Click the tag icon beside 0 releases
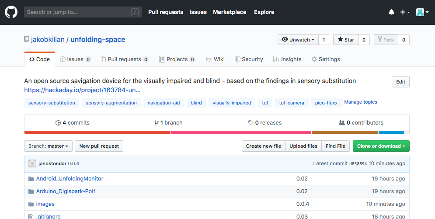 pyautogui.click(x=251, y=123)
